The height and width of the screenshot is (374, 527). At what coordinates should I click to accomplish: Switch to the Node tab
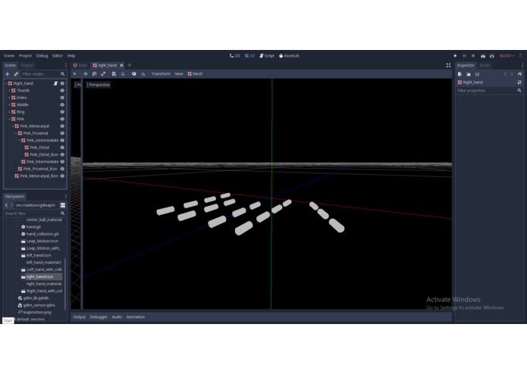coord(485,65)
